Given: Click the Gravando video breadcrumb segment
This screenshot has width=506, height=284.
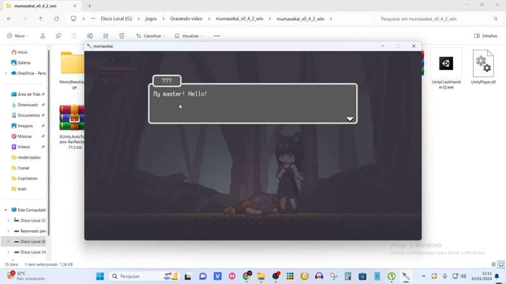Looking at the screenshot, I should [186, 19].
